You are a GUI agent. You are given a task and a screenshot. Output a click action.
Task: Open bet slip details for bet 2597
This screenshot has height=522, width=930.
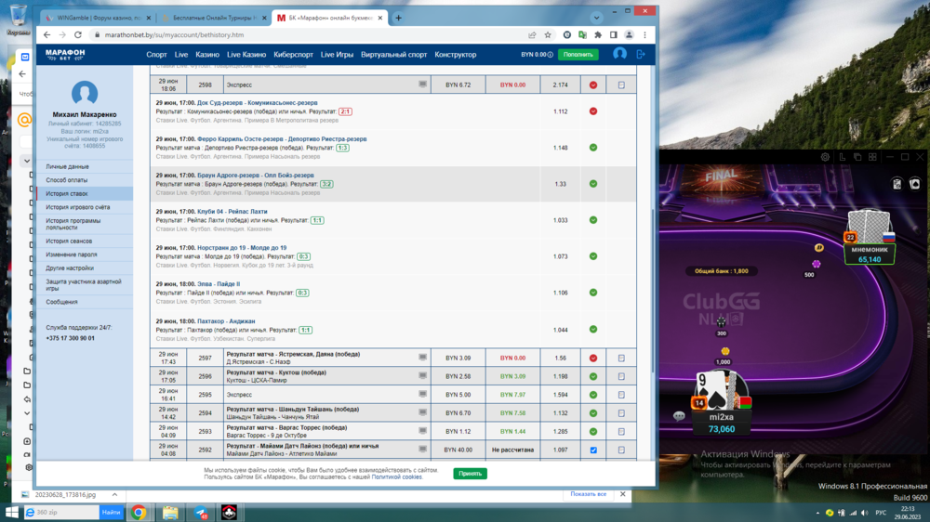click(x=621, y=359)
